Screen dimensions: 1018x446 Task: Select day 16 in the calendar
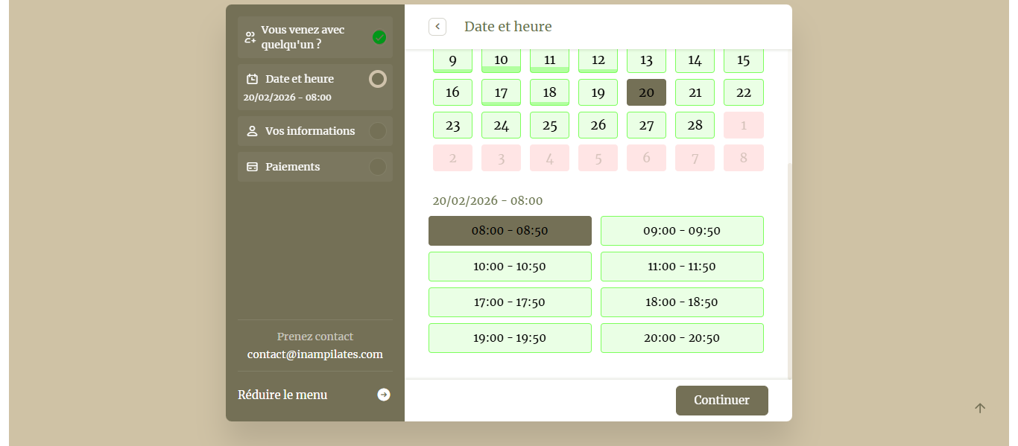[x=452, y=92]
